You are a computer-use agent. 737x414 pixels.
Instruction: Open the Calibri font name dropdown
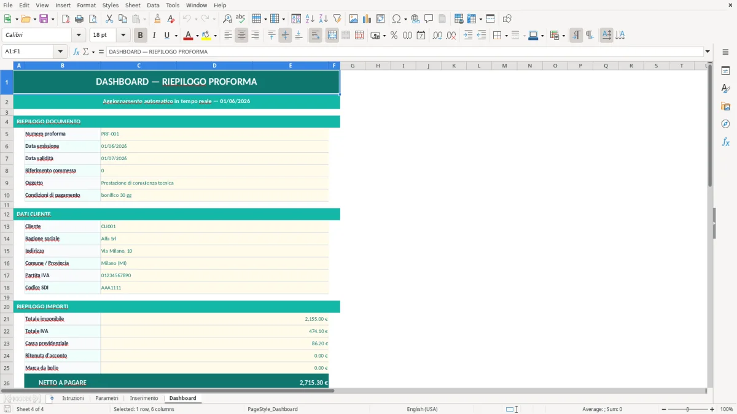pos(79,36)
